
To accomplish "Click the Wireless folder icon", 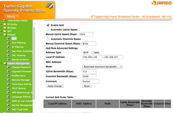I will (5, 28).
